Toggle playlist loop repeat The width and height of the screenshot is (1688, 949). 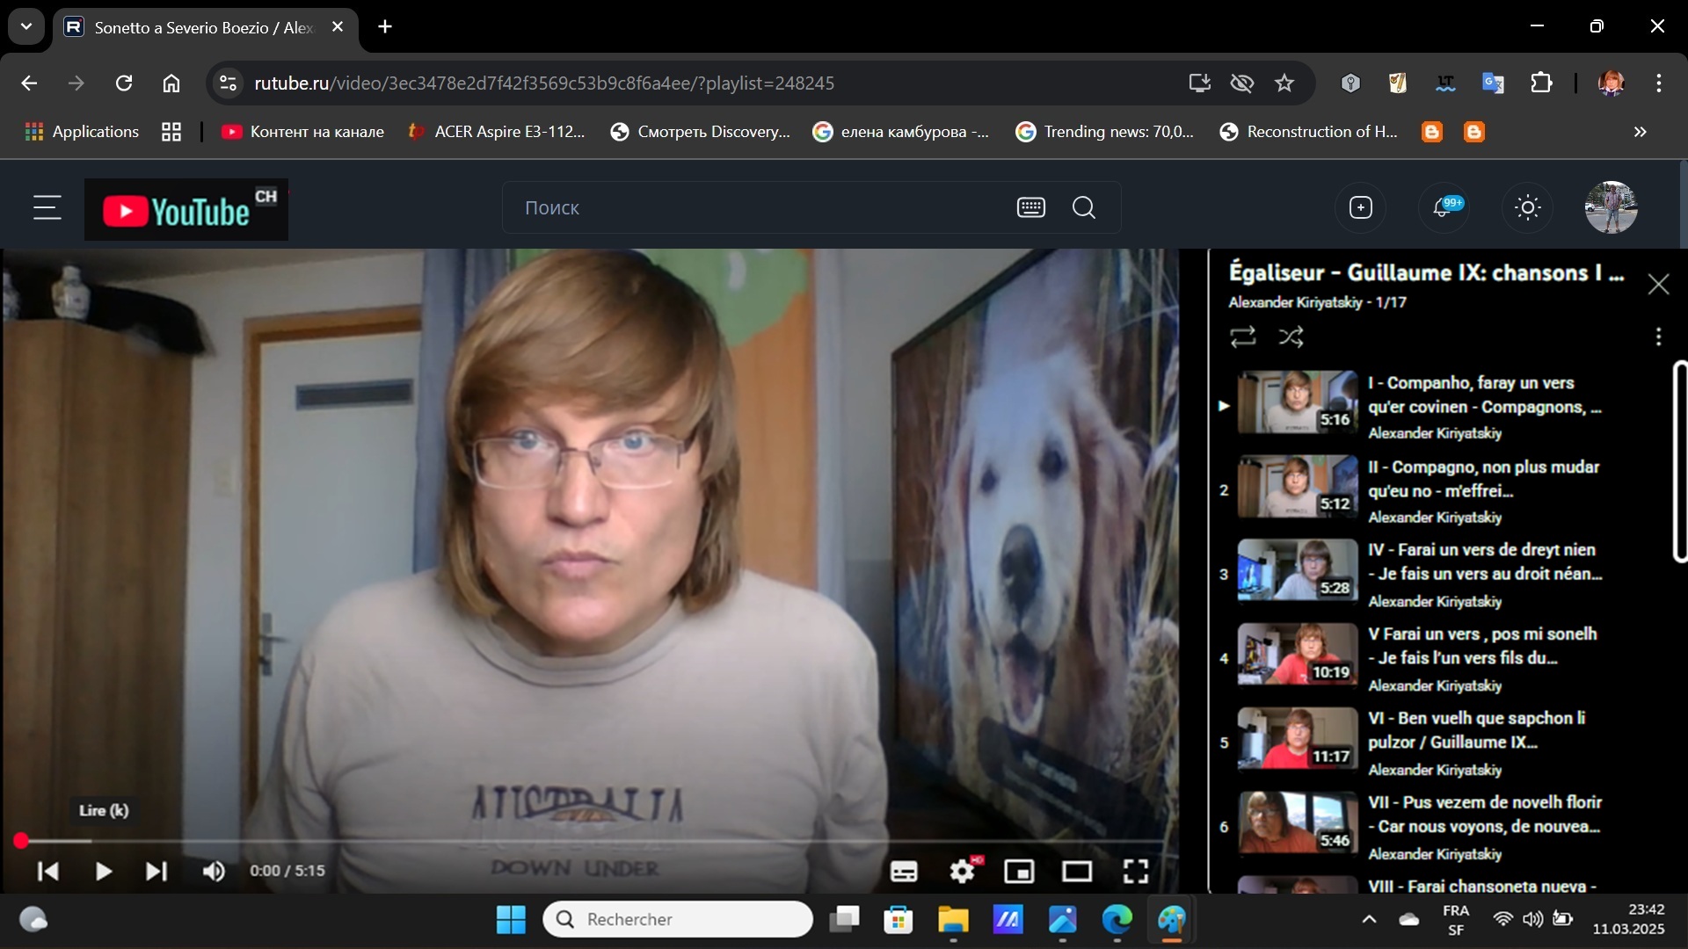point(1242,337)
